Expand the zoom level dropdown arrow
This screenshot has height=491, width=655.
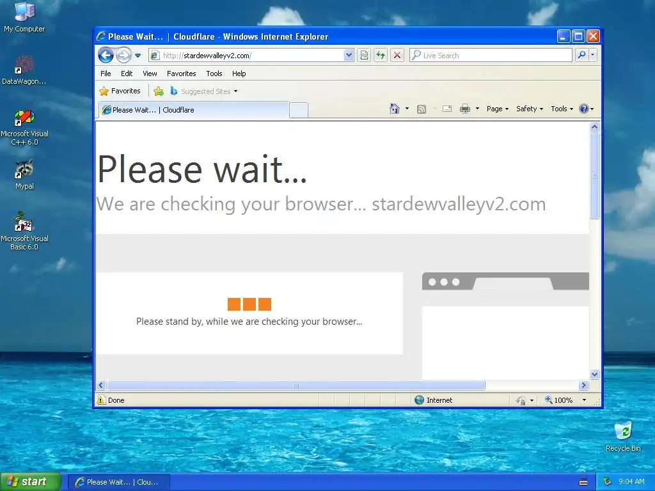point(585,400)
